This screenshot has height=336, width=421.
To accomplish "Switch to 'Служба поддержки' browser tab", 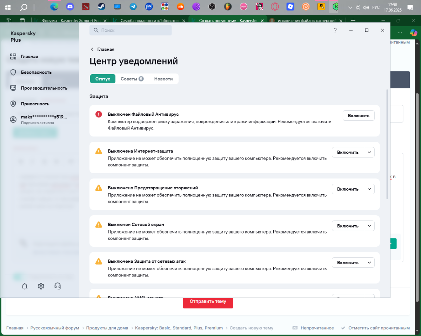I will 149,21.
